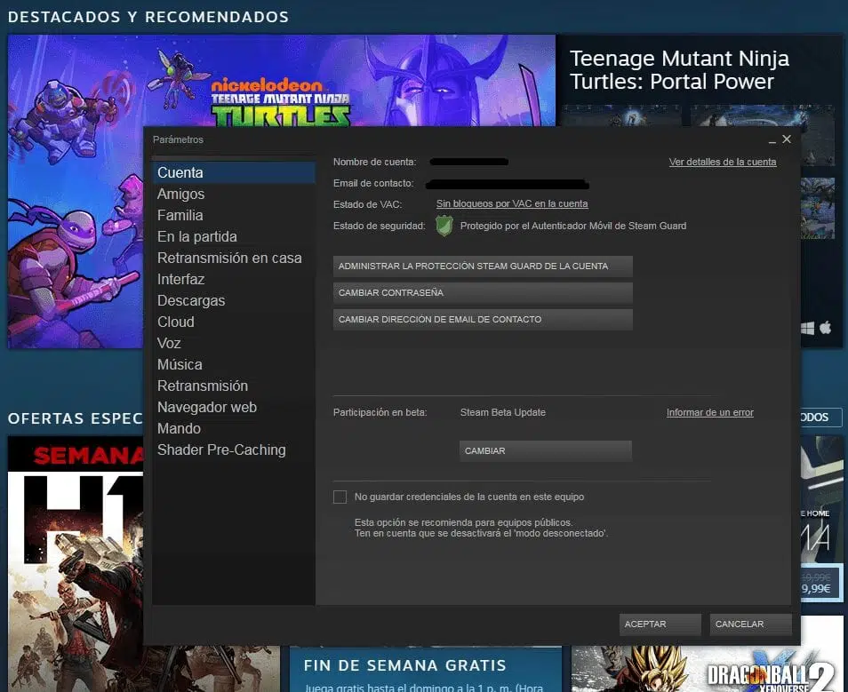Screen dimensions: 848x692
Task: Click Cambiar button for beta participation
Action: 546,451
